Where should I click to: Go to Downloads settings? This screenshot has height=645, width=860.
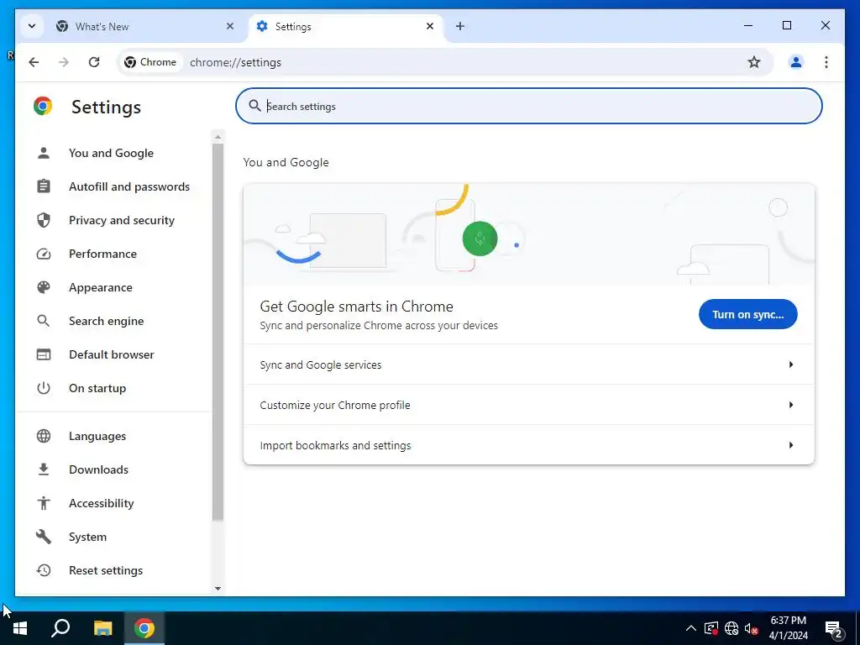point(99,469)
